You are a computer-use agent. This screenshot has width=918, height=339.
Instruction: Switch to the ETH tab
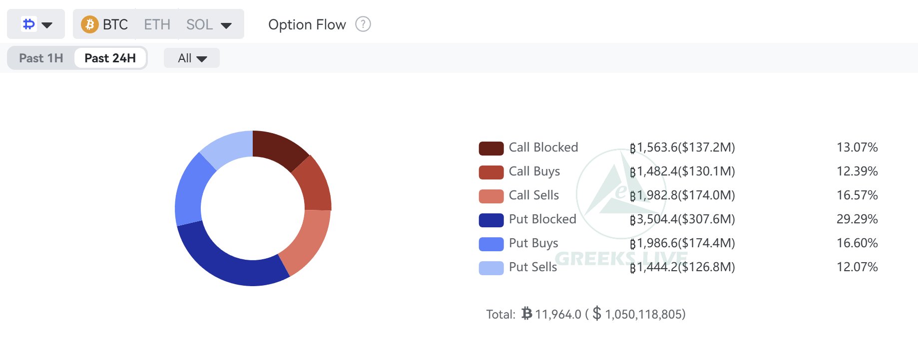(x=157, y=24)
